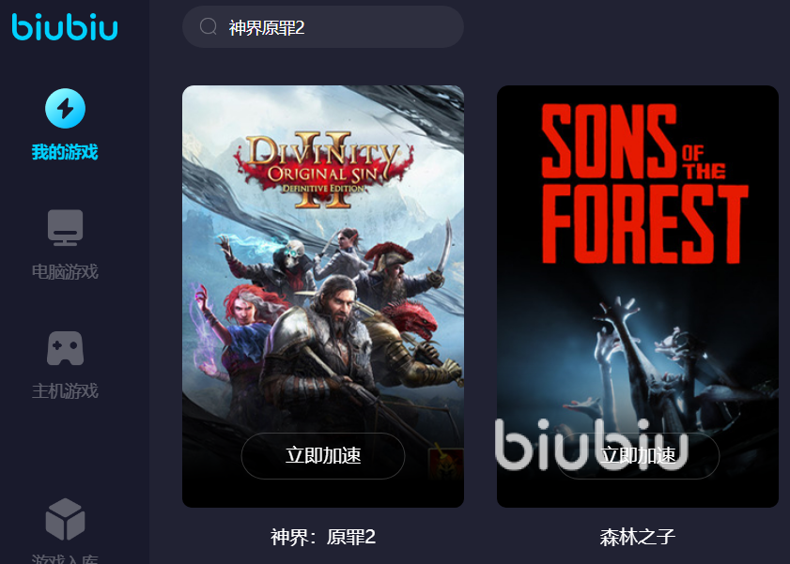Click the 神界：原罪2 game title
Screen dimensions: 790x564
point(323,537)
